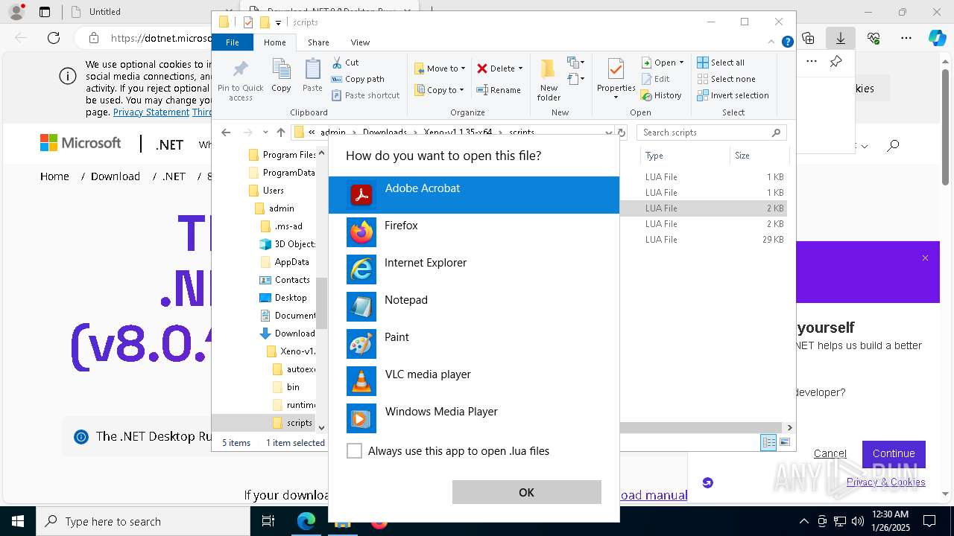
Task: Click the Search scripts input box
Action: [712, 133]
